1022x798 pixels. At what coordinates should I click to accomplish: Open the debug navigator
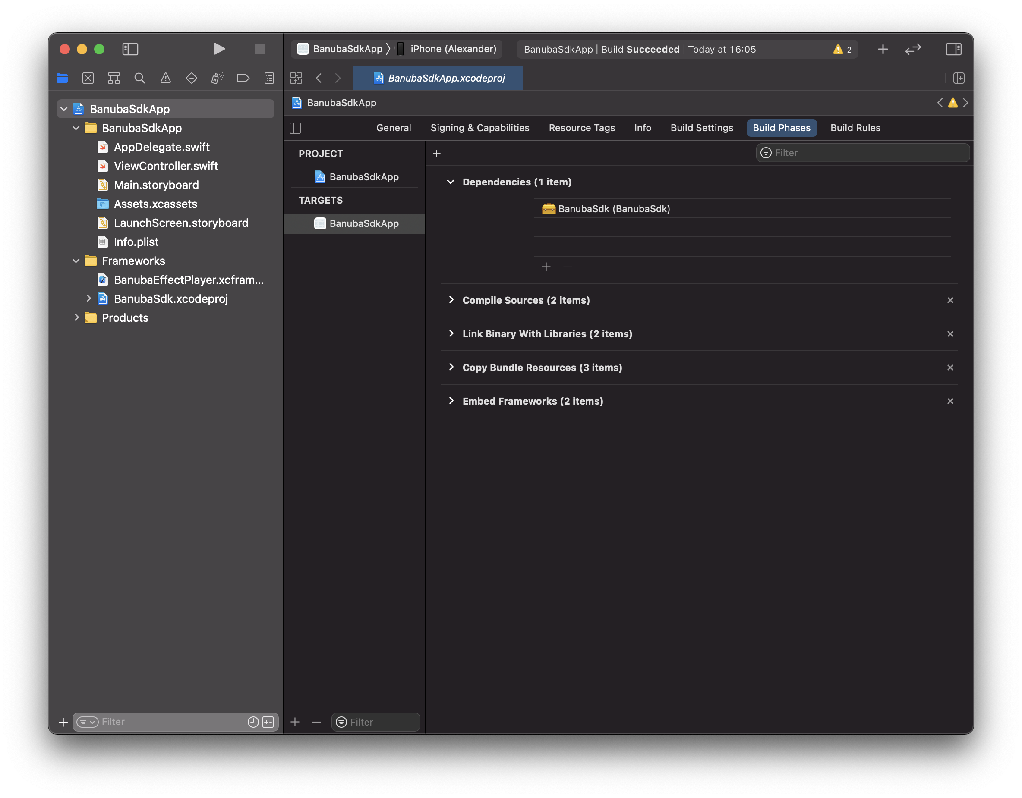coord(218,78)
